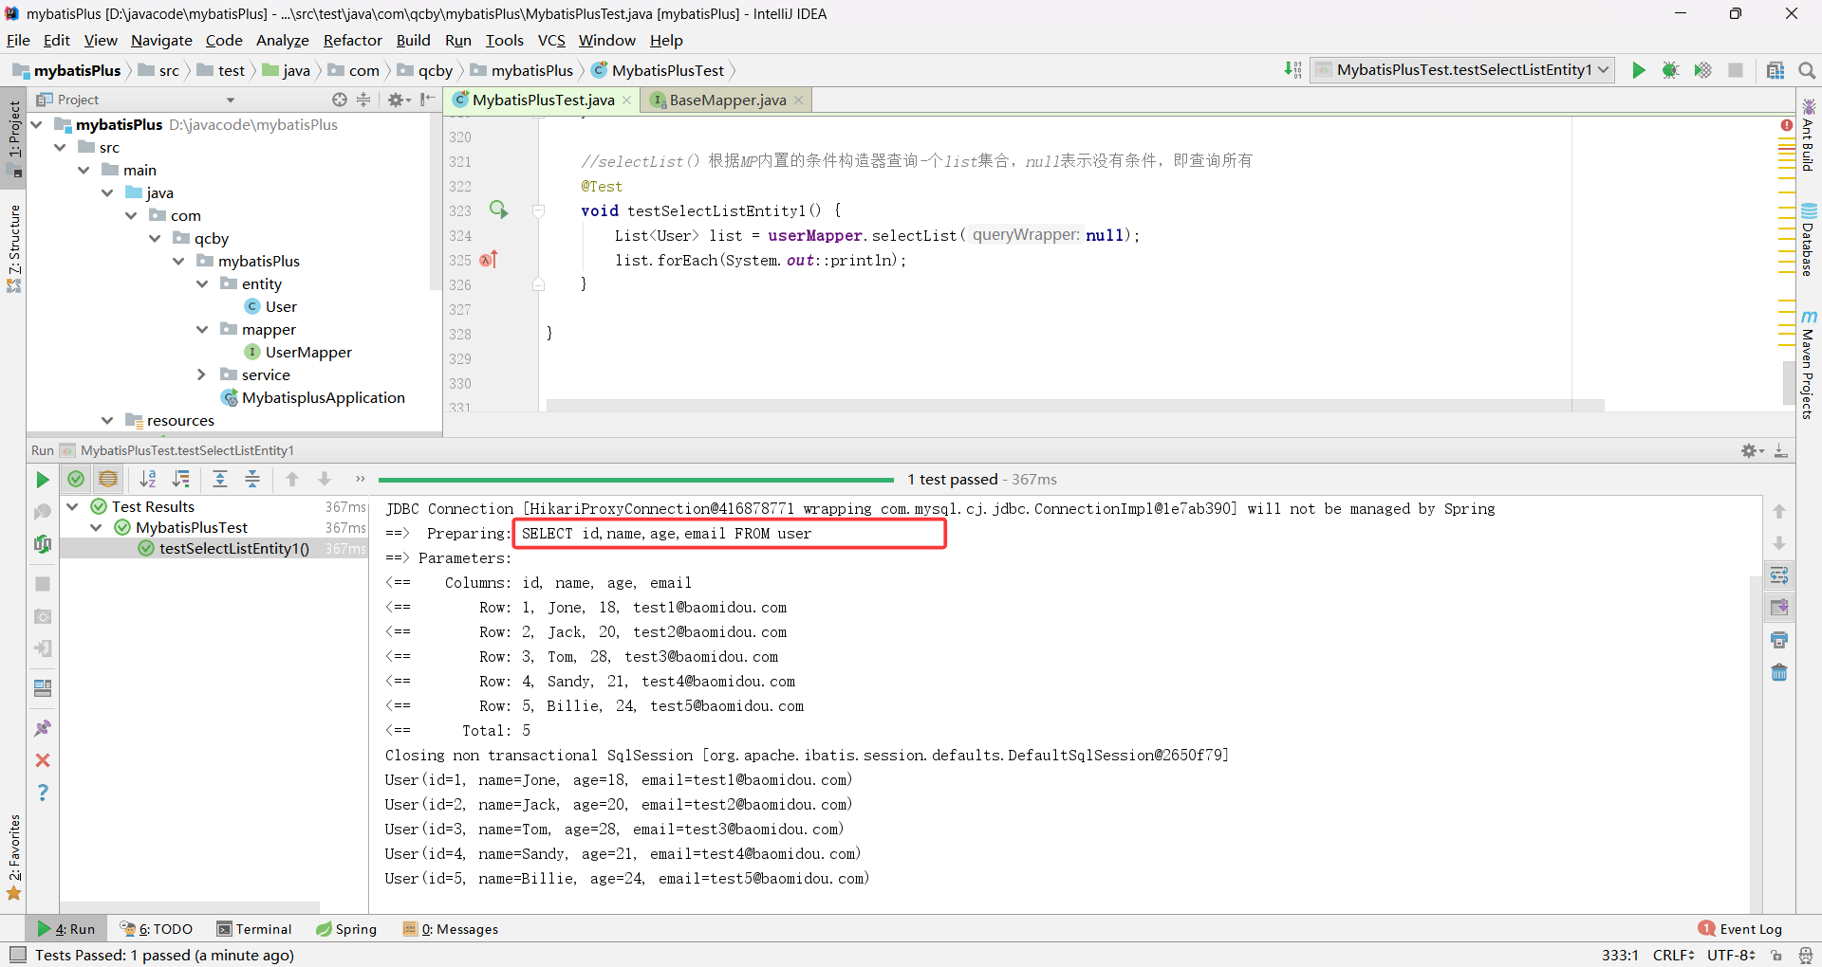Clear all console output trash icon
The image size is (1822, 967).
pyautogui.click(x=1779, y=672)
